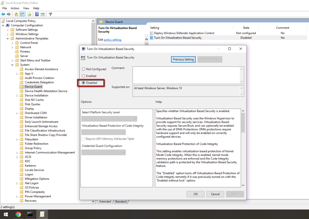Image resolution: width=309 pixels, height=219 pixels.
Task: Click the Up One Level folder icon
Action: pos(16,14)
